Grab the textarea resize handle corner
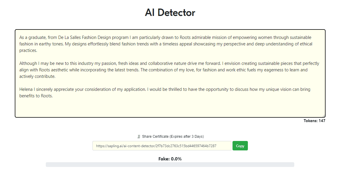The height and width of the screenshot is (174, 343). point(324,116)
